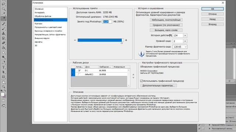Toggle active checkbox for disk D:\
The width and height of the screenshot is (236, 132).
79,70
